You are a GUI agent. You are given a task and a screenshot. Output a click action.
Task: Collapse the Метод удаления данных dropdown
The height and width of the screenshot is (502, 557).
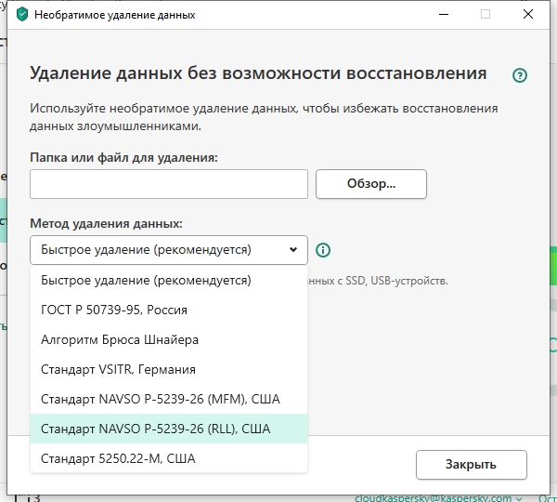click(x=169, y=250)
